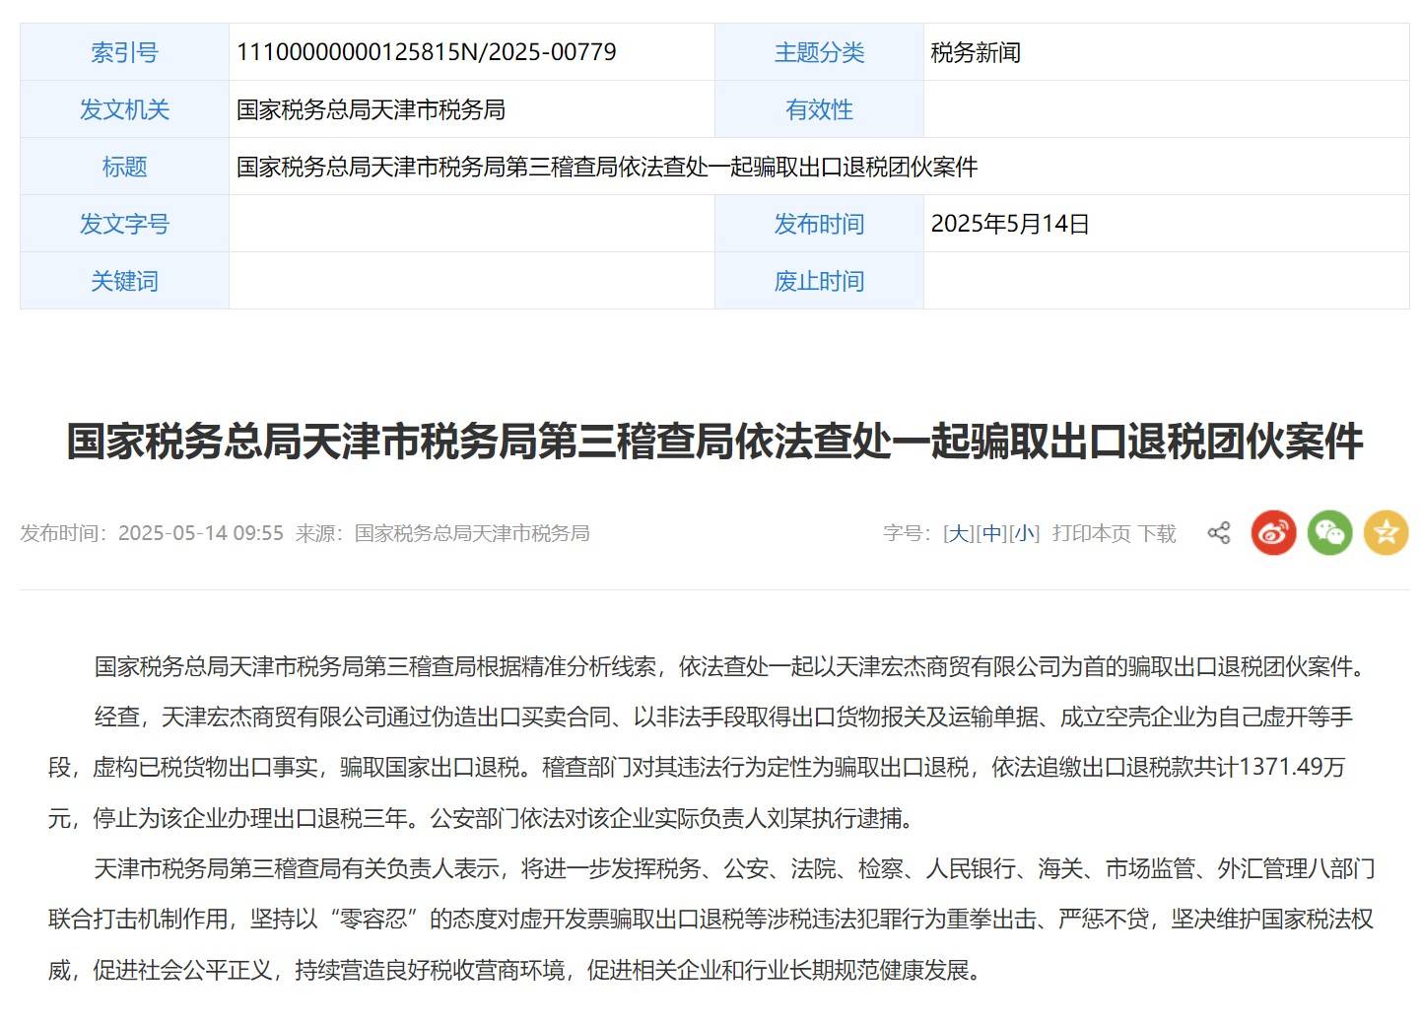Screen dimensions: 1421x1025
Task: Add page to favorites star icon
Action: 1386,533
